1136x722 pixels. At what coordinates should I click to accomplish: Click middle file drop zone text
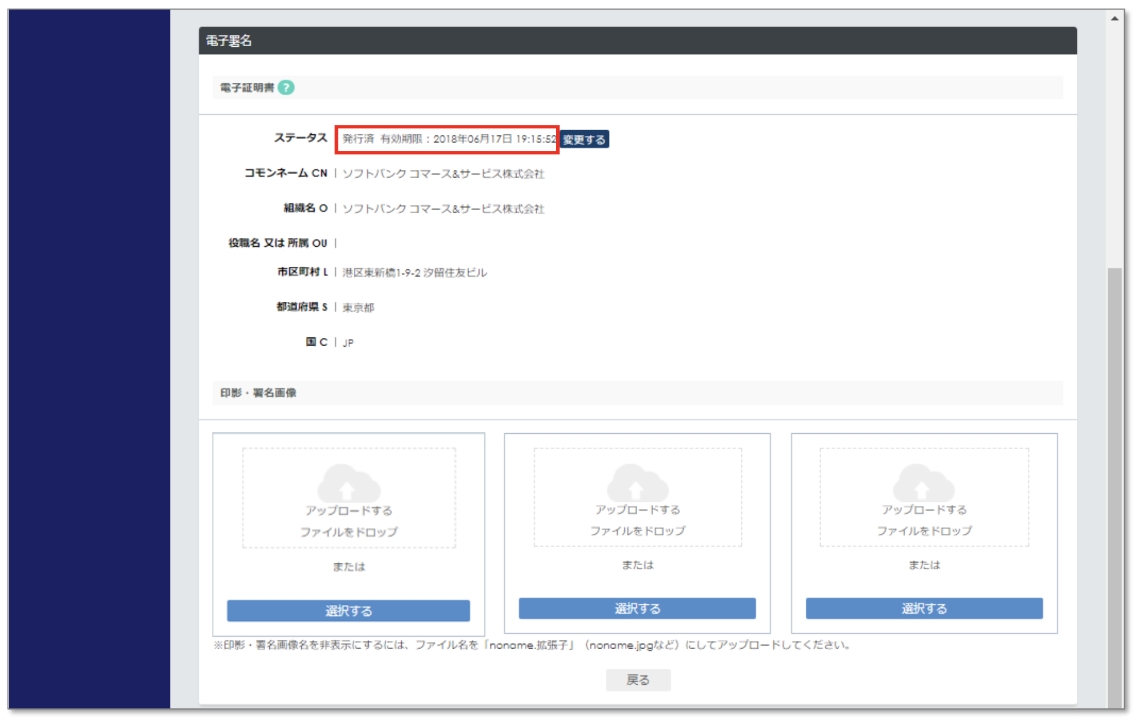pyautogui.click(x=637, y=520)
